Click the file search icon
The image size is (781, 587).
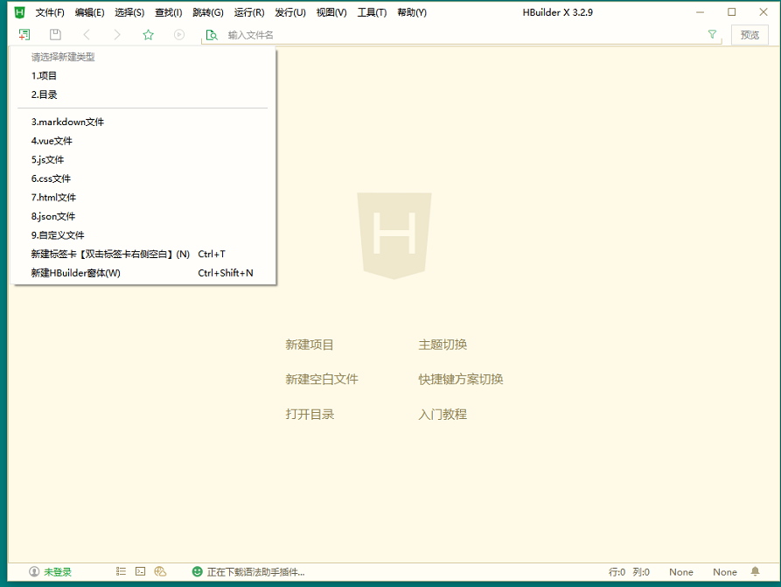[212, 35]
